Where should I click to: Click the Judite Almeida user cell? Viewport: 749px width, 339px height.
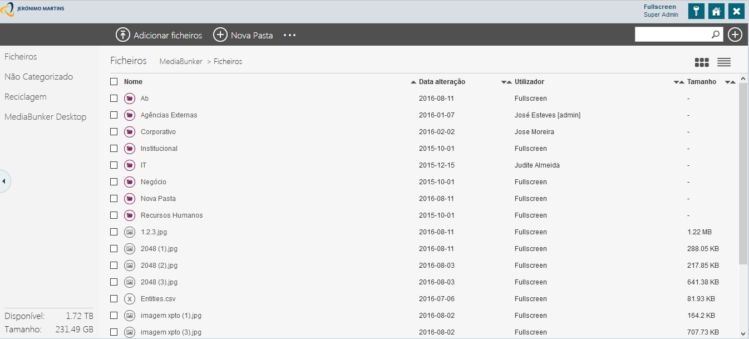coord(537,165)
